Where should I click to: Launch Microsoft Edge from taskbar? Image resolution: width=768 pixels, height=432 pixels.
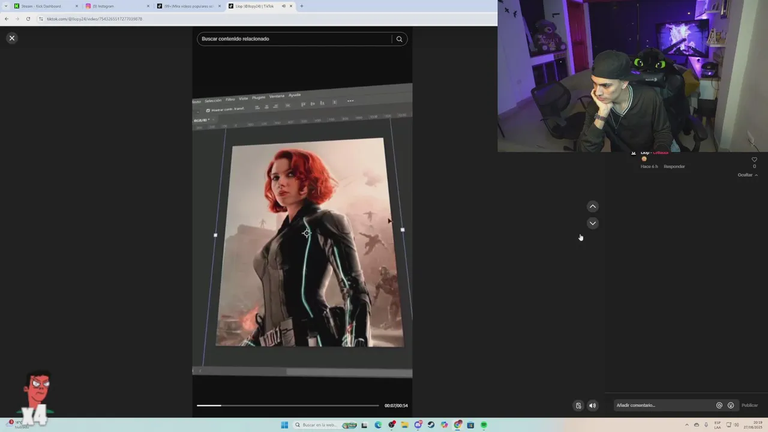tap(378, 425)
